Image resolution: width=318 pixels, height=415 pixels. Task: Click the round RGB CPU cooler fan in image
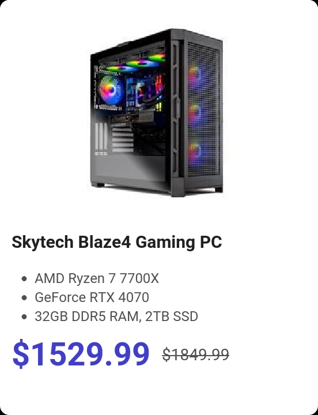[x=111, y=90]
